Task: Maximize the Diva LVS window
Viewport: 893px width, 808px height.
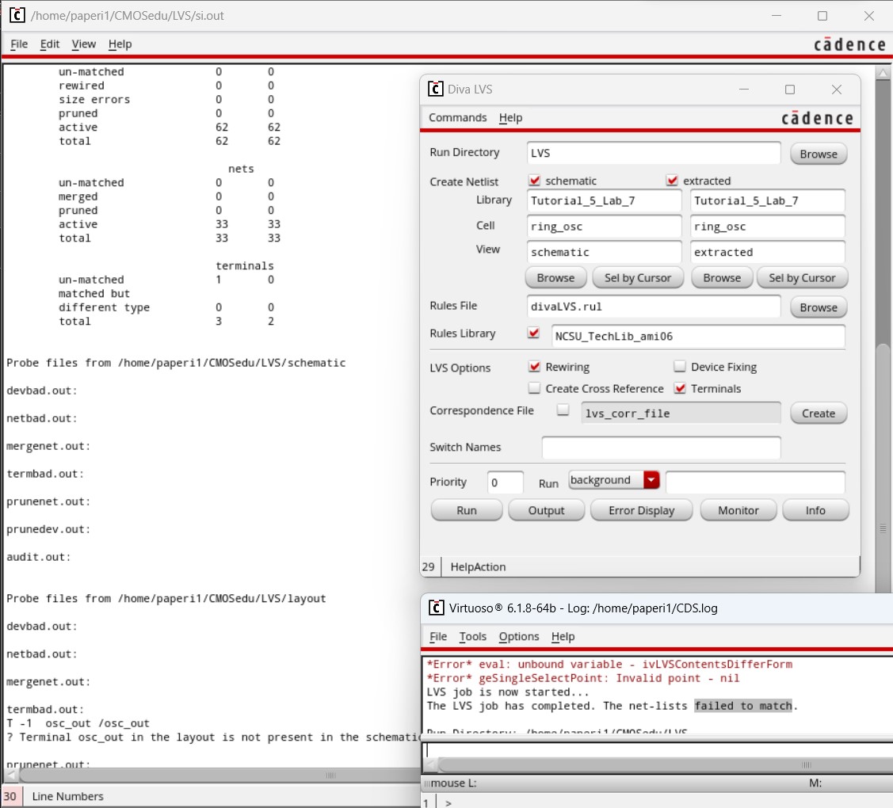Action: [x=789, y=90]
